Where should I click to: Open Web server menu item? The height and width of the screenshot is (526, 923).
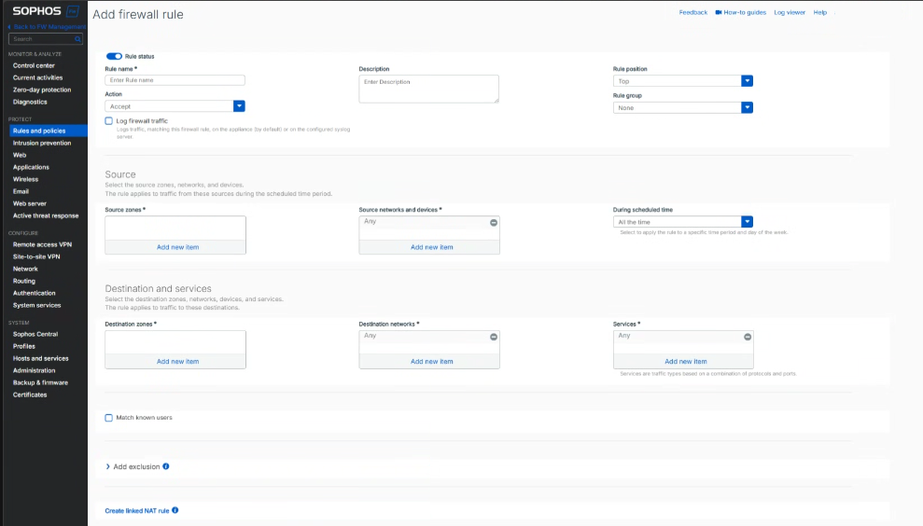pyautogui.click(x=30, y=203)
